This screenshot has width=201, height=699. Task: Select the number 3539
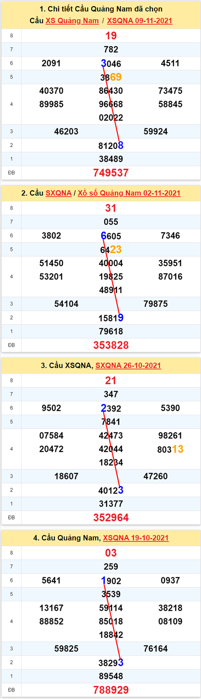[x=111, y=594]
